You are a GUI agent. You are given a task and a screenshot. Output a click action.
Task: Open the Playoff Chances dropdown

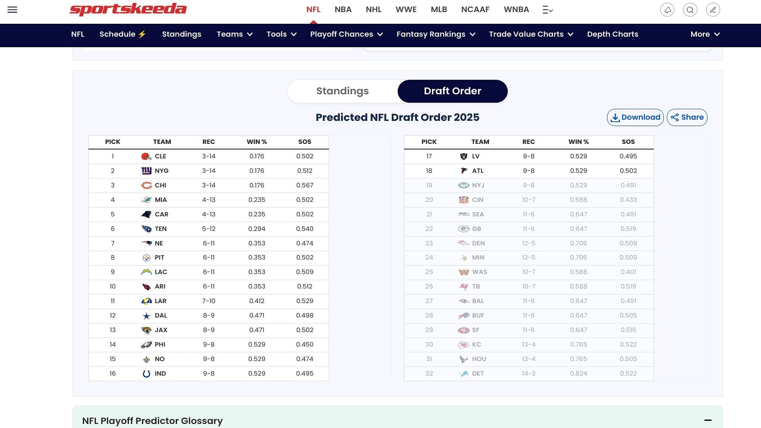pyautogui.click(x=347, y=34)
